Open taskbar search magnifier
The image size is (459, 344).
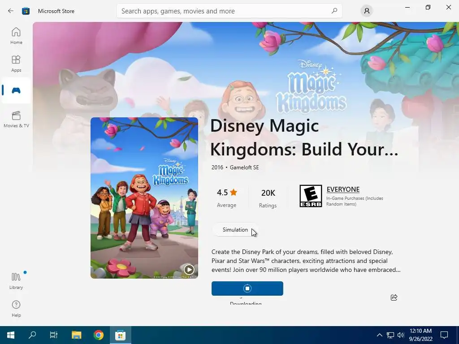(32, 335)
